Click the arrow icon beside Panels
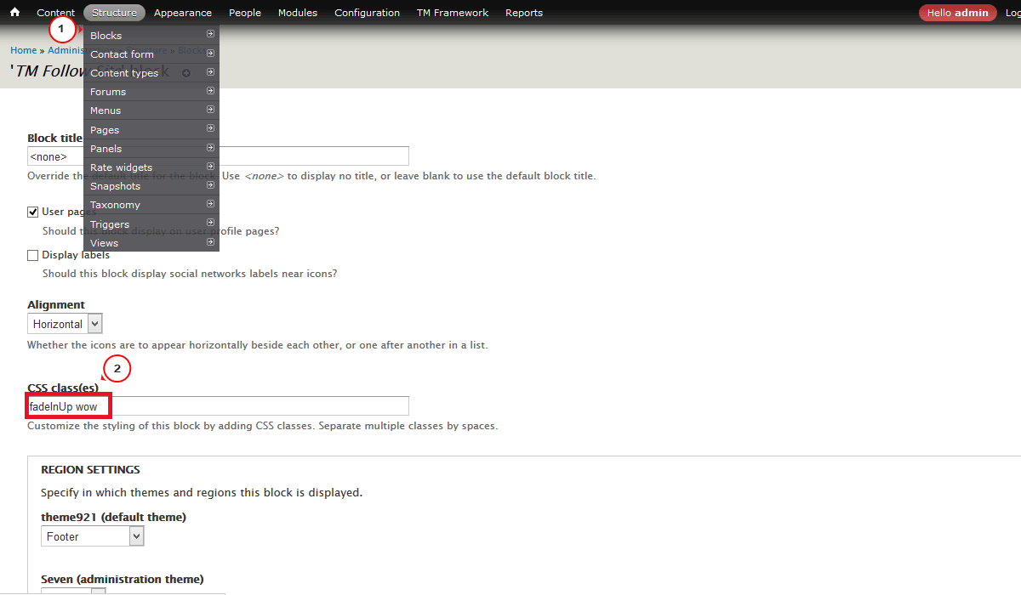 tap(210, 148)
